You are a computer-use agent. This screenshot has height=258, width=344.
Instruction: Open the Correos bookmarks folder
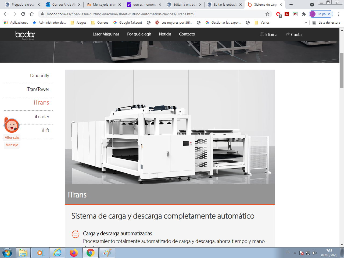pos(100,23)
